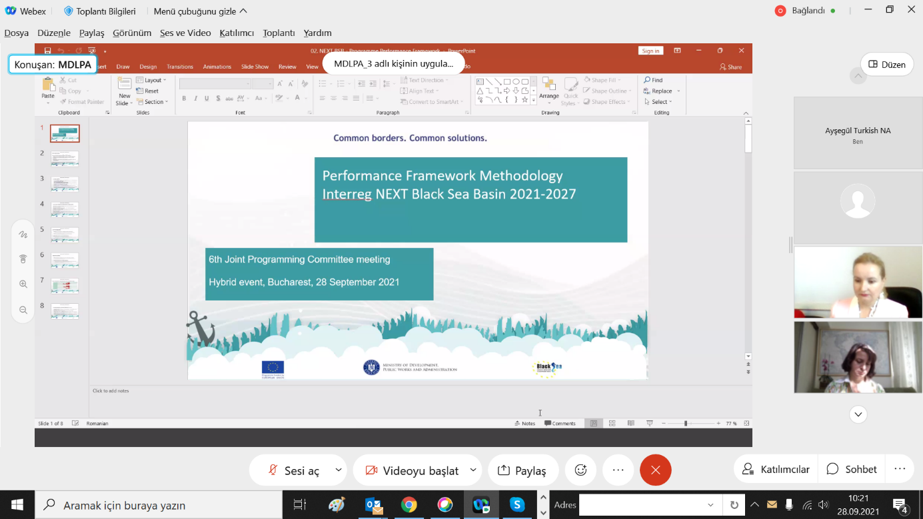Expand video options arrow beside Videoyu başlat
923x519 pixels.
coord(473,470)
